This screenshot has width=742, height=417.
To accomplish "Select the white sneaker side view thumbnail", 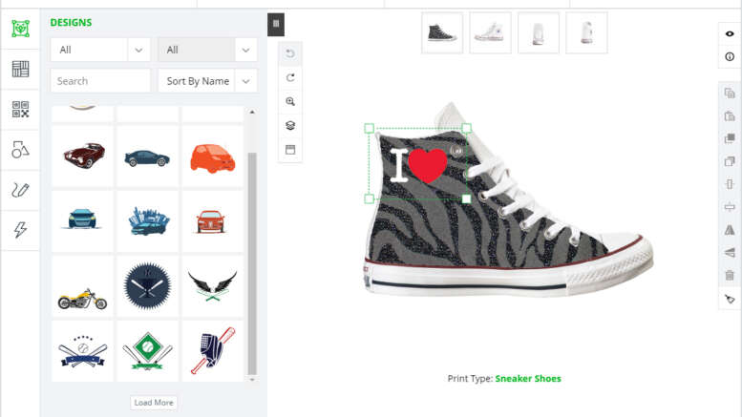I will pyautogui.click(x=490, y=33).
